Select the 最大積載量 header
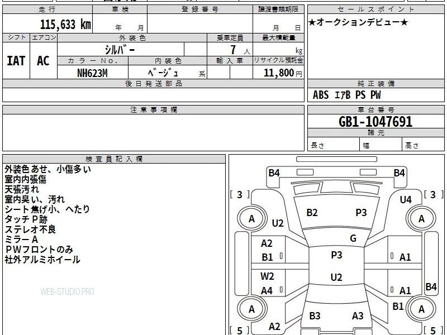This screenshot has height=335, width=447. click(278, 37)
